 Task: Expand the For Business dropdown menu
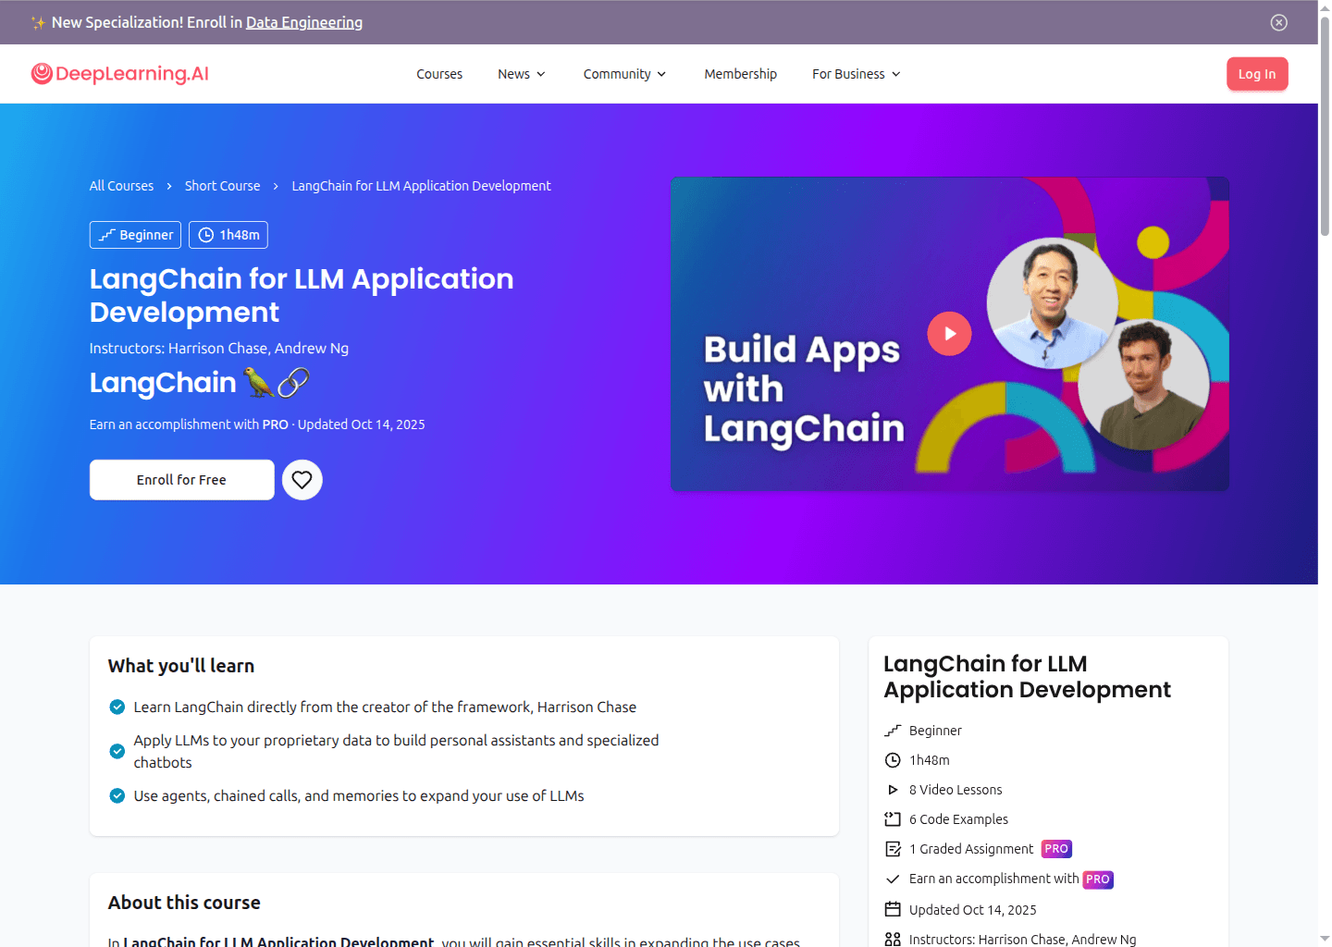857,74
